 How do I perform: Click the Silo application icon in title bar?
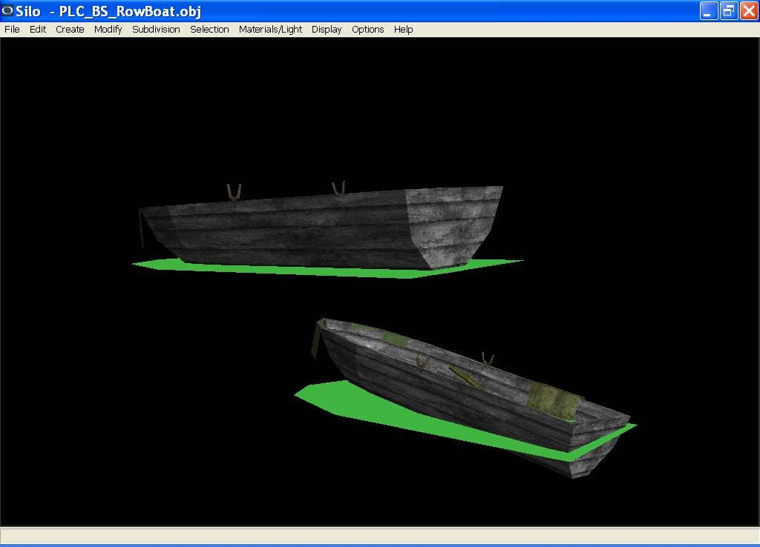(7, 10)
